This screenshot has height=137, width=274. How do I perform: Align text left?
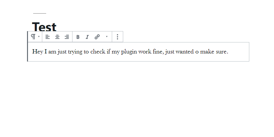pos(47,37)
